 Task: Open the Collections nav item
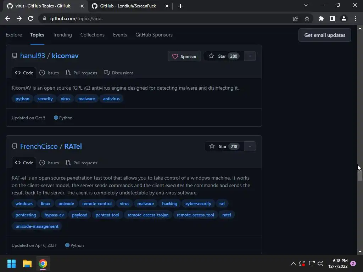(x=93, y=35)
